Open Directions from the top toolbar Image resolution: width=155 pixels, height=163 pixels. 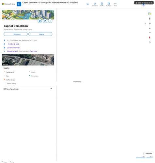click(x=95, y=5)
